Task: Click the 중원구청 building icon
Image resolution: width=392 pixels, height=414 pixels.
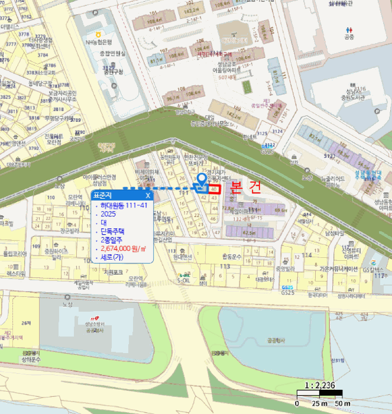Action: [x=113, y=64]
